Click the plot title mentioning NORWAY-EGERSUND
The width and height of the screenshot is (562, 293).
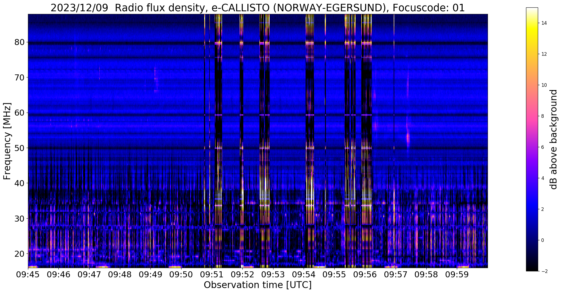click(258, 8)
